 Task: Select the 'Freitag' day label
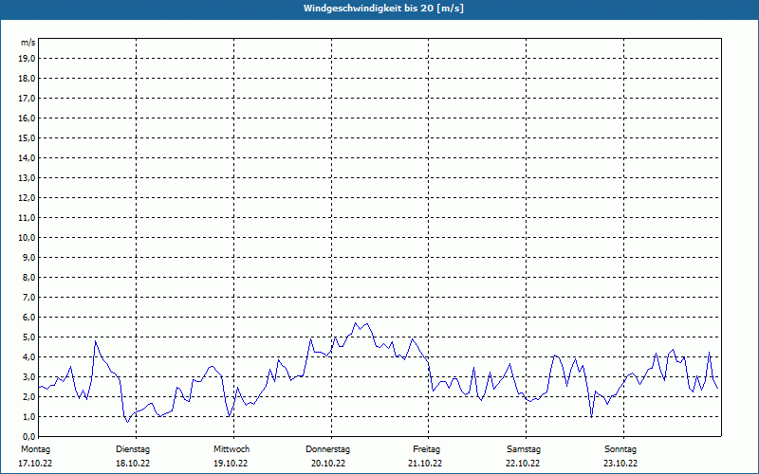tap(426, 449)
